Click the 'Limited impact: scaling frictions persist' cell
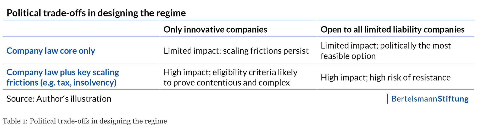Viewport: 478px width, 130px height. point(236,51)
